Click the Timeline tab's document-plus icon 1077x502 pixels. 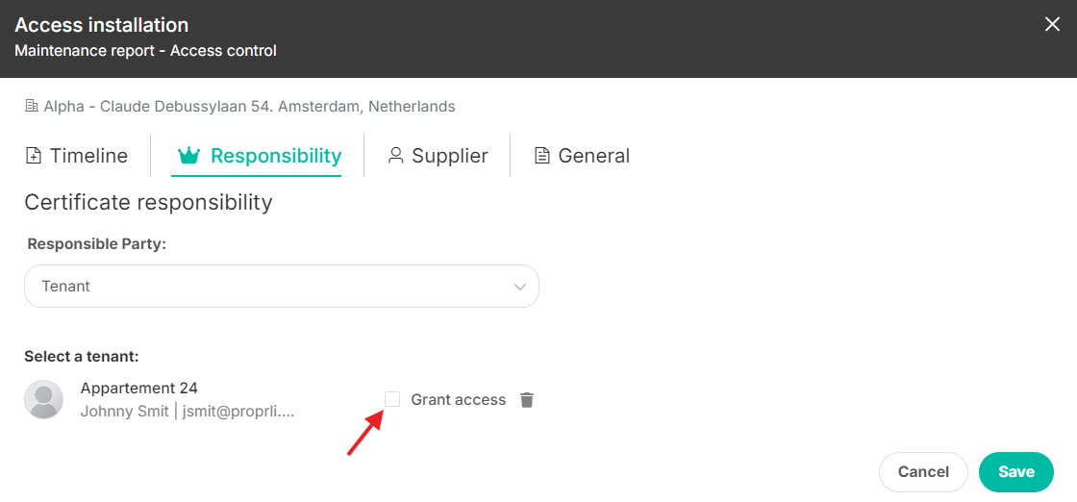point(33,156)
